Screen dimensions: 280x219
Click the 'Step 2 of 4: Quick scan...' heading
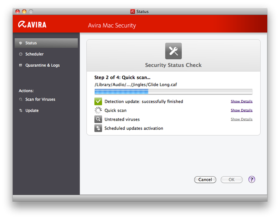point(122,77)
